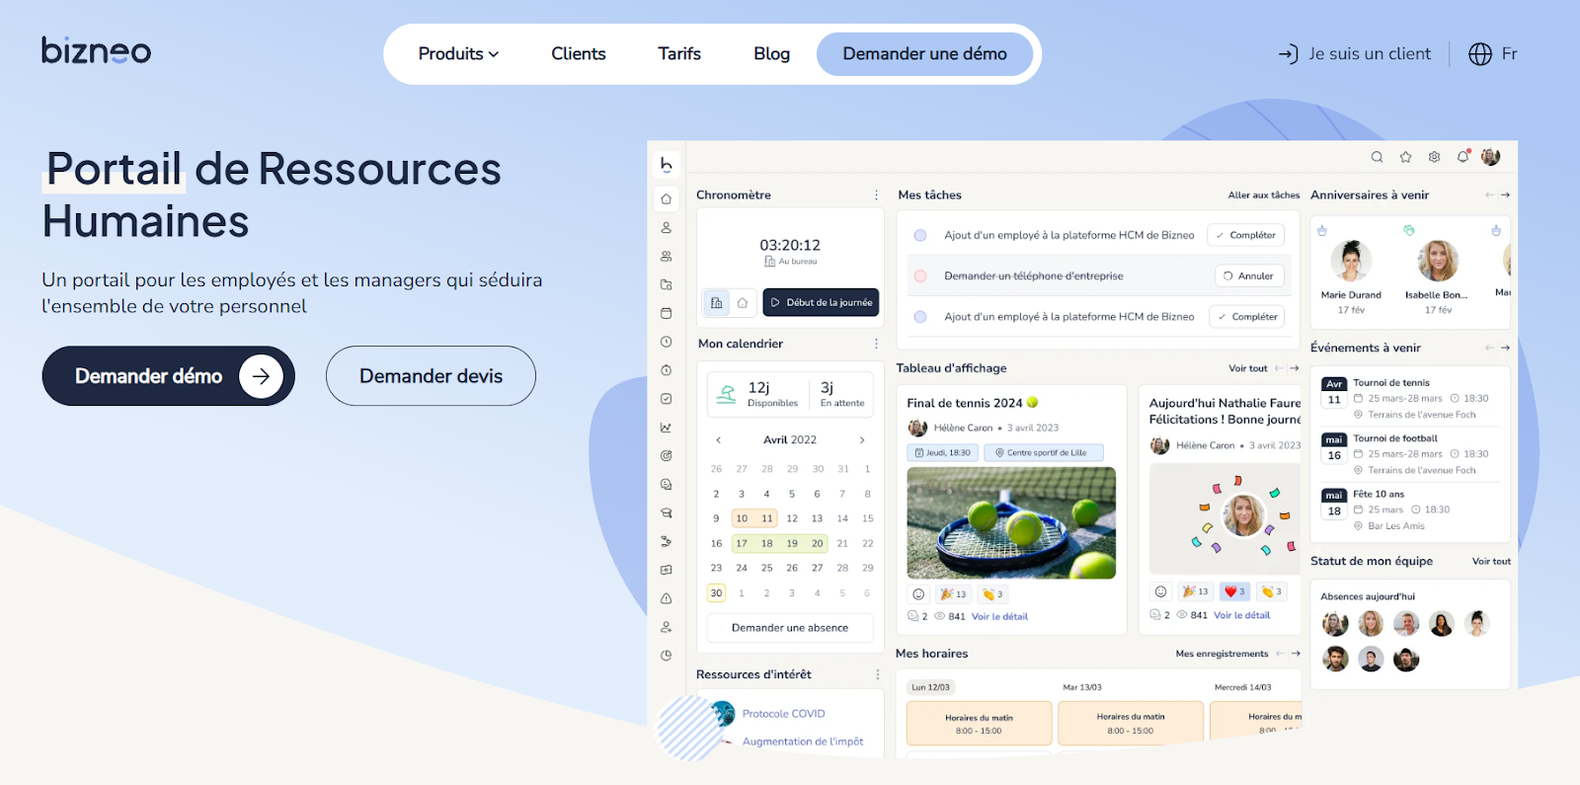Image resolution: width=1580 pixels, height=785 pixels.
Task: Click the Bizneo b logo in sidebar
Action: [667, 164]
